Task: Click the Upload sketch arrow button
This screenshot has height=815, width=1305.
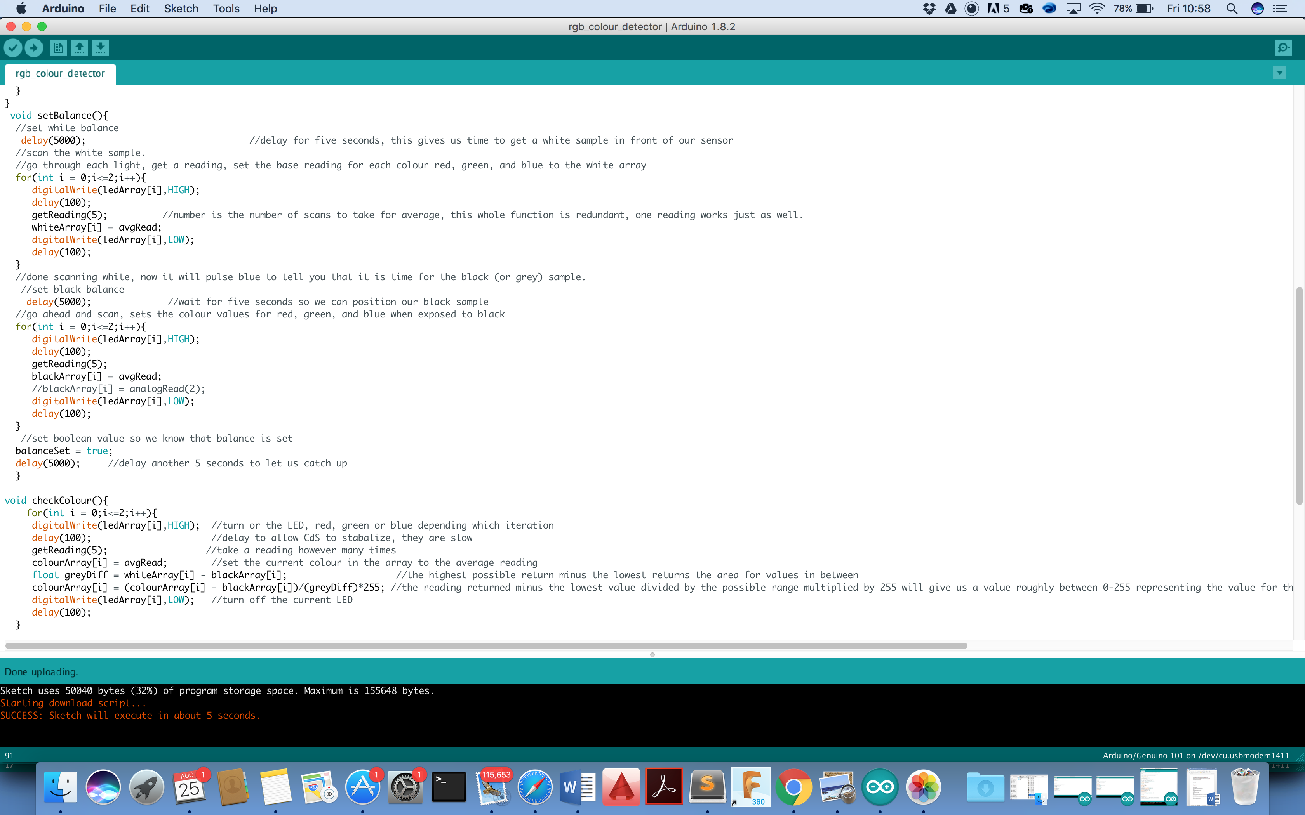Action: [x=34, y=48]
